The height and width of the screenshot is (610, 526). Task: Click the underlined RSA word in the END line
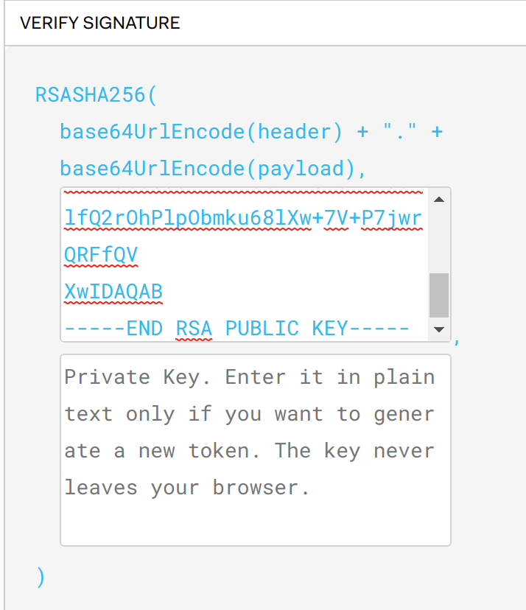click(x=194, y=329)
